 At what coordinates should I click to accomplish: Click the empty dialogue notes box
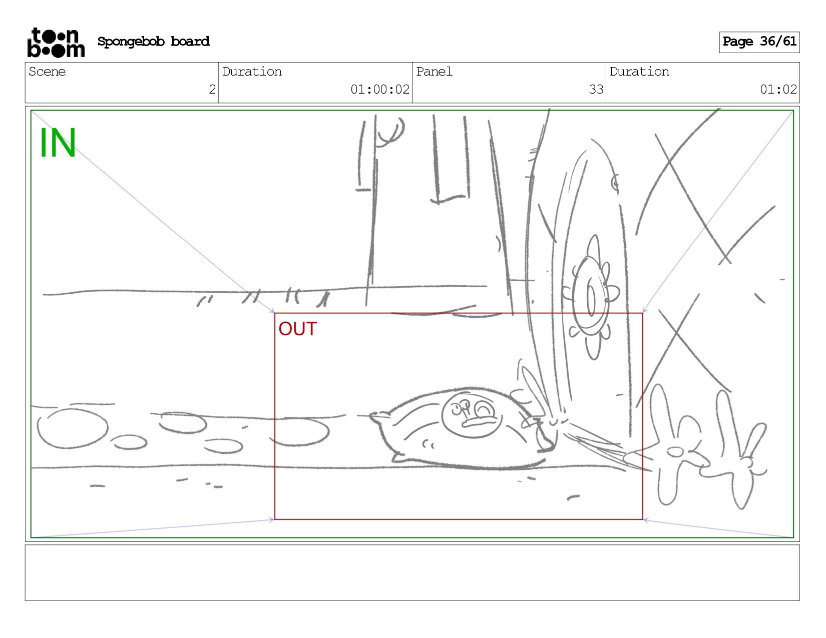pyautogui.click(x=412, y=572)
